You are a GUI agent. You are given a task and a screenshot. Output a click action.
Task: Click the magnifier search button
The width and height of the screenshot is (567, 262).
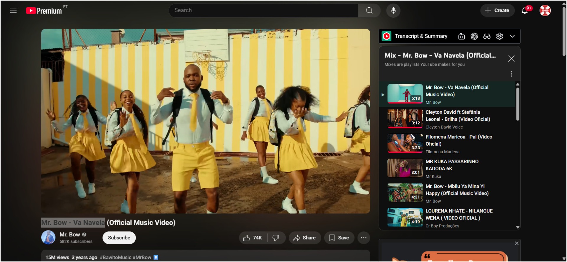pos(369,11)
